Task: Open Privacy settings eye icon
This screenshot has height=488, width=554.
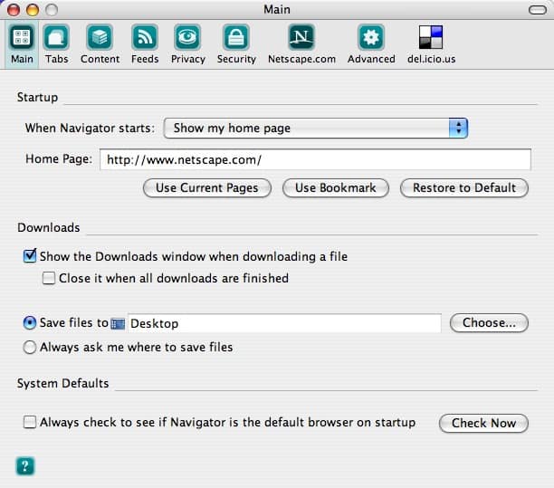Action: (188, 38)
